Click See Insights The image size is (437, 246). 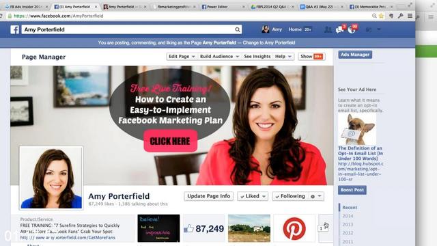257,57
